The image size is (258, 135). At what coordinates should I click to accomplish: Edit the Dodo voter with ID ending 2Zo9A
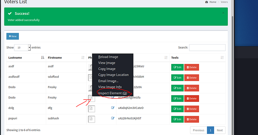point(177,88)
